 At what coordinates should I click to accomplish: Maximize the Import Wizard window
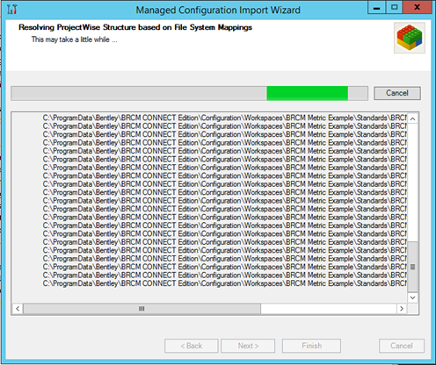tap(394, 8)
